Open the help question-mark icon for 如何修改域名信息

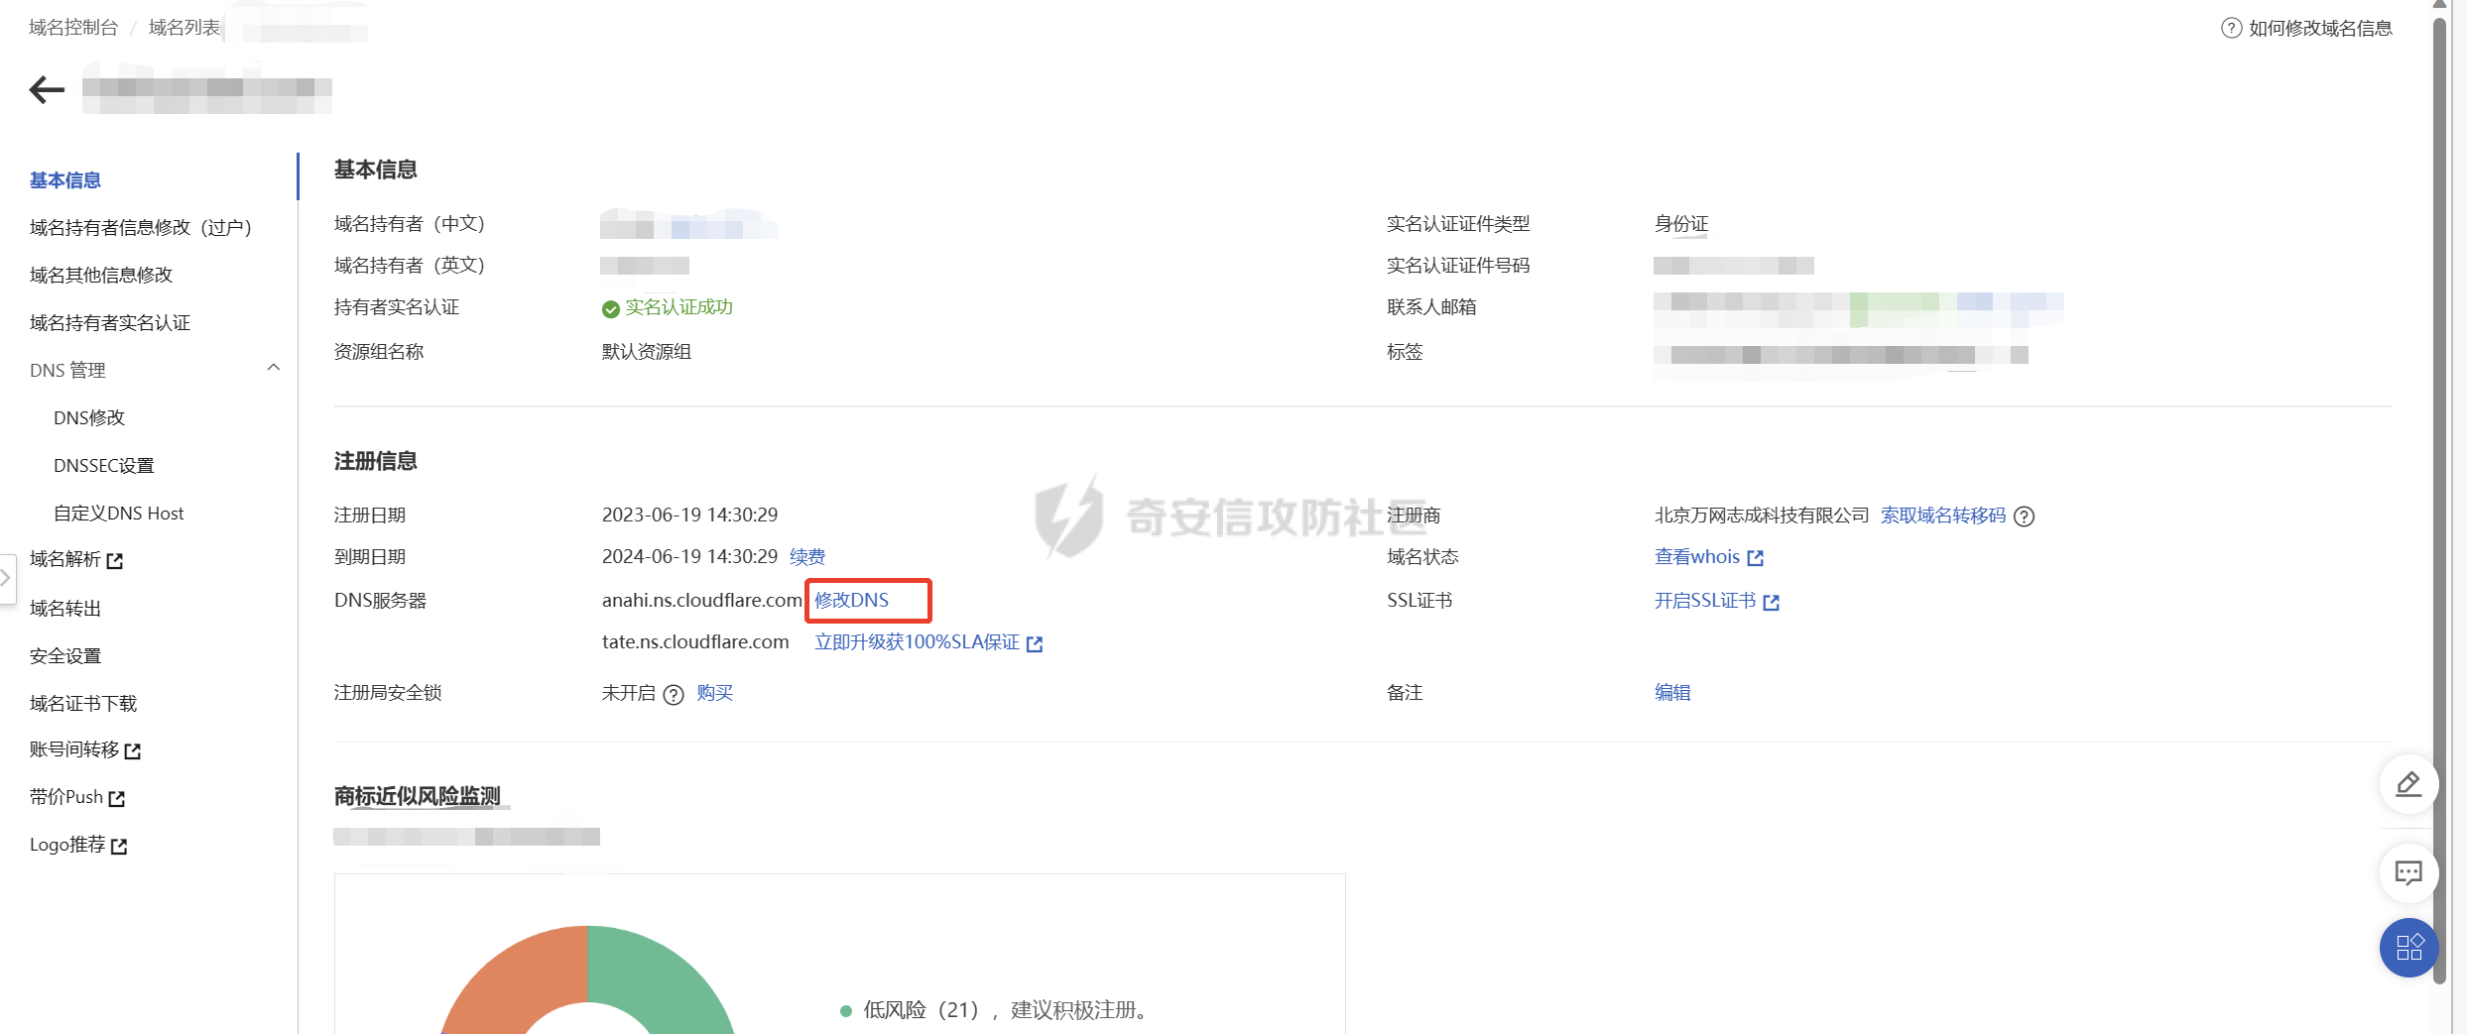tap(2231, 28)
